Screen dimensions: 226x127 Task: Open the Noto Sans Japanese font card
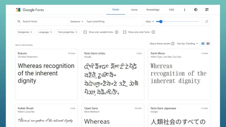(x=179, y=115)
